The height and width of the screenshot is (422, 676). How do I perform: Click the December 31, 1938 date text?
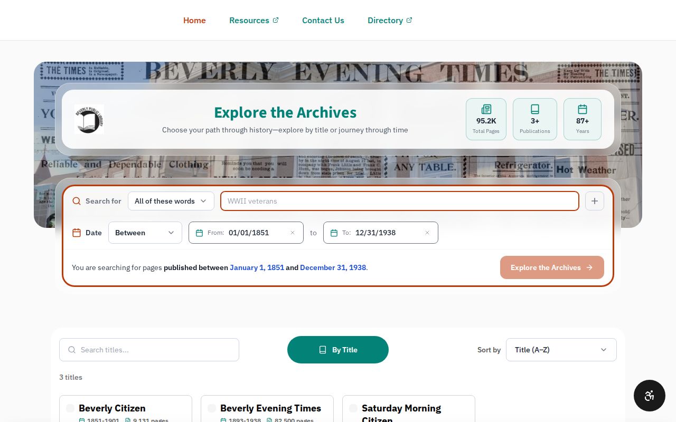333,267
